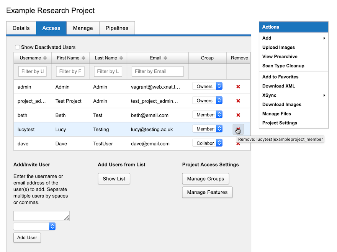This screenshot has width=337, height=252.
Task: Open Project Settings action
Action: 280,123
